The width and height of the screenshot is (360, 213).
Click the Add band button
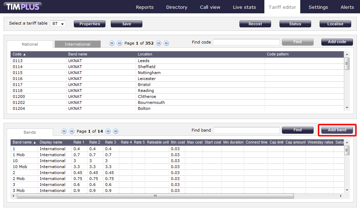coord(337,130)
